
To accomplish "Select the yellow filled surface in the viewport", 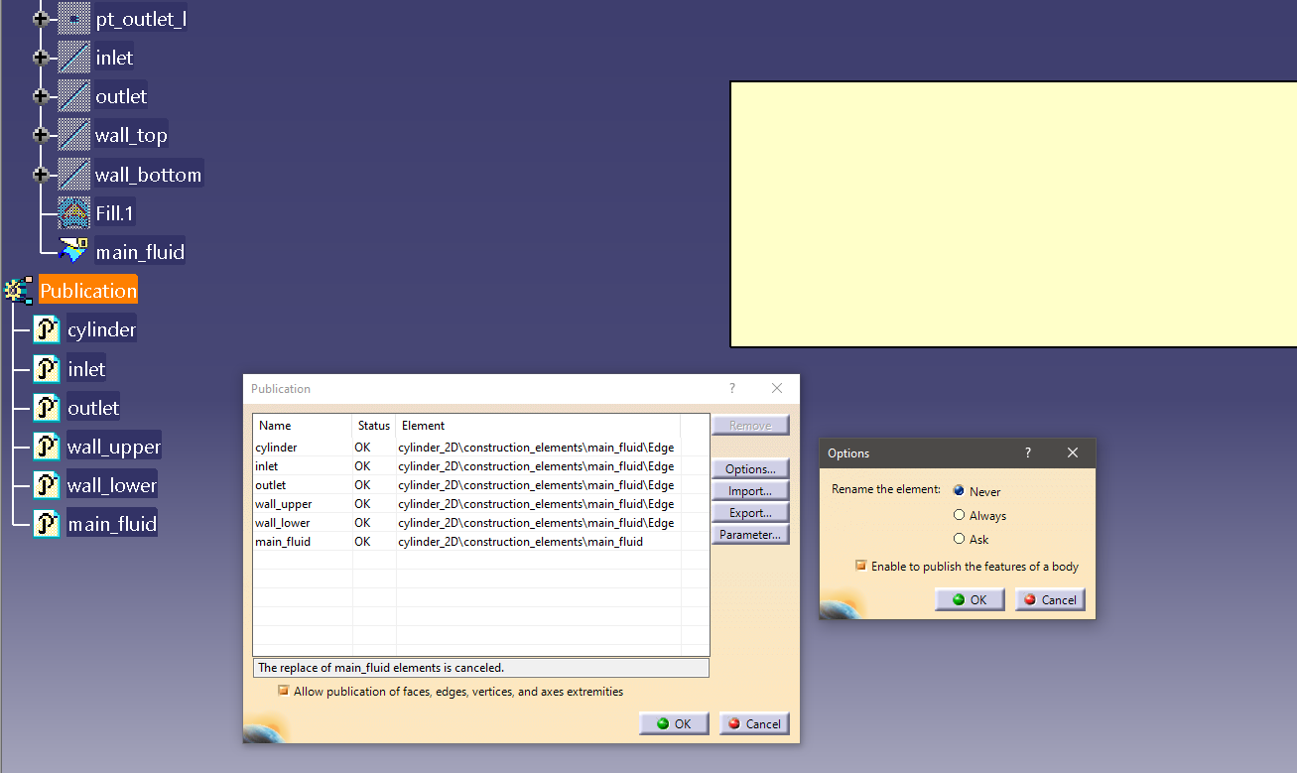I will (x=1013, y=214).
